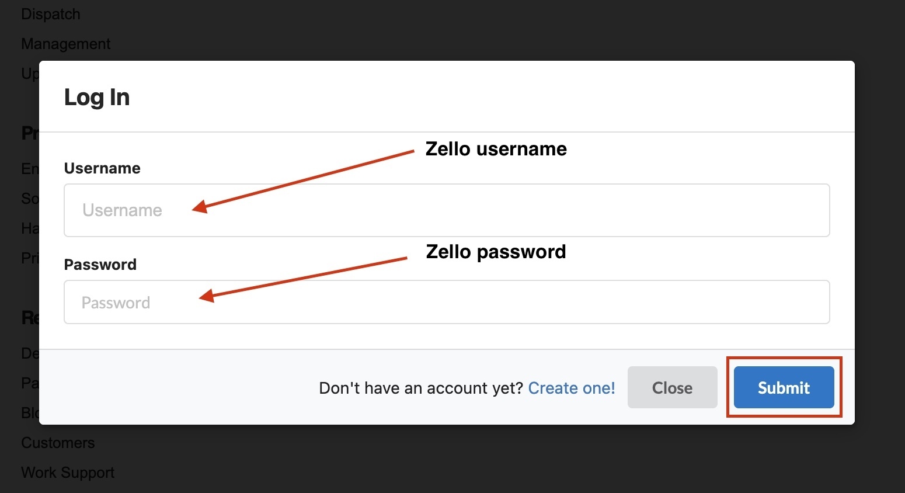The height and width of the screenshot is (493, 905).
Task: Click the Log In dialog heading
Action: pos(97,97)
